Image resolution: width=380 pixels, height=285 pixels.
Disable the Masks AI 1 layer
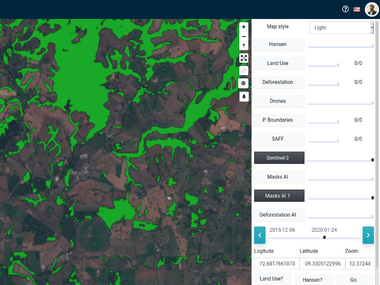(279, 196)
